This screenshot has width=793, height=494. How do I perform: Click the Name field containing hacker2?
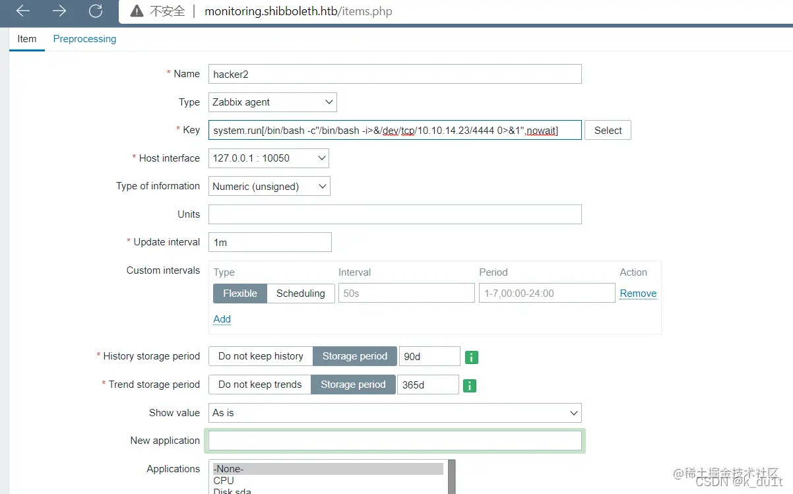[x=395, y=74]
